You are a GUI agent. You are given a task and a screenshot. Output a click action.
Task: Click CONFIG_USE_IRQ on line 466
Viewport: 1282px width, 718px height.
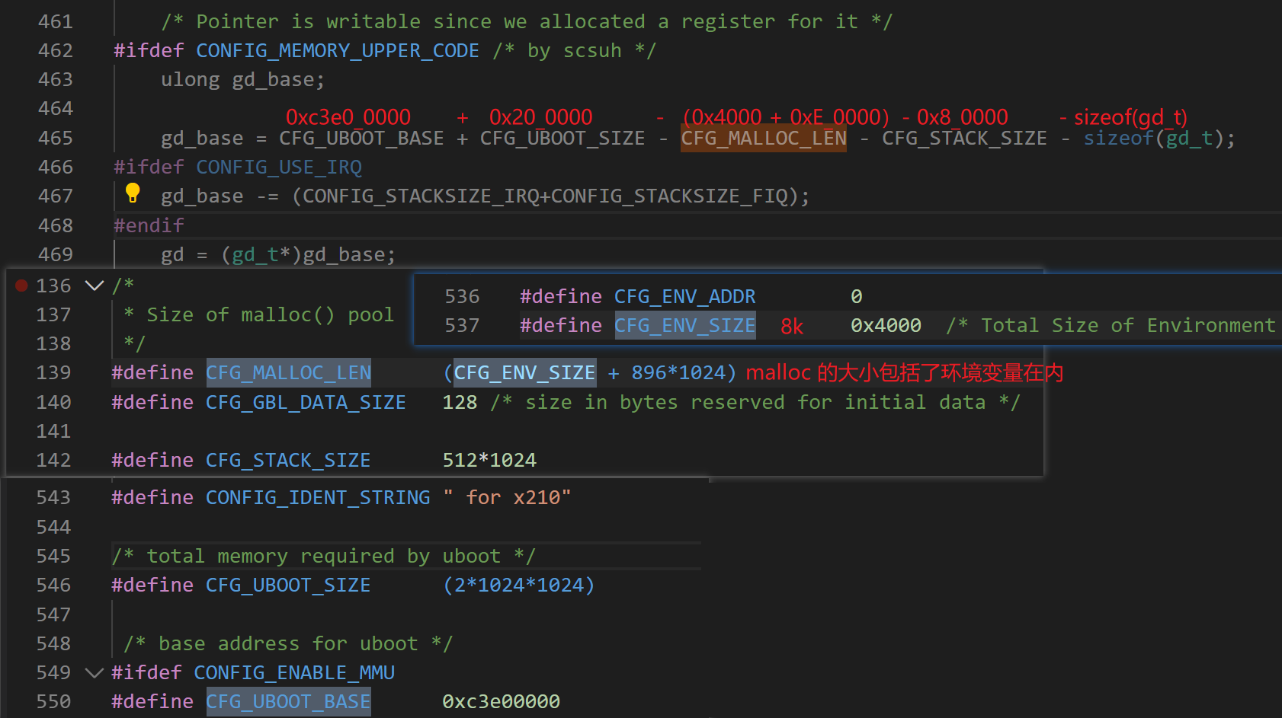click(279, 167)
